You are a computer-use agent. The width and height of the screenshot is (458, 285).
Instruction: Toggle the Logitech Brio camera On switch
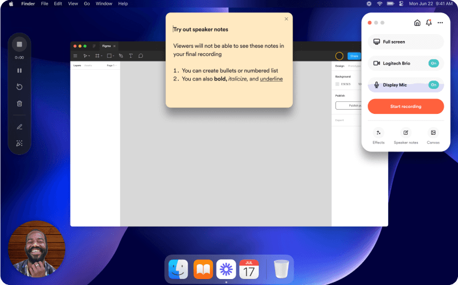433,63
